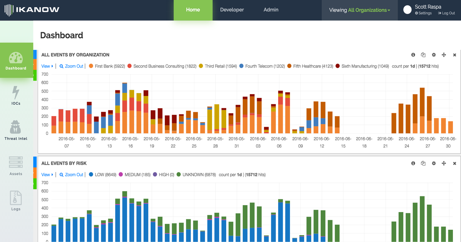461x242 pixels.
Task: Open the IOCs panel from the sidebar
Action: pyautogui.click(x=16, y=94)
